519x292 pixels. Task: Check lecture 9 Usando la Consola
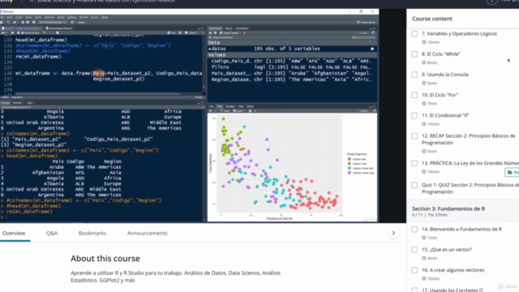[414, 75]
